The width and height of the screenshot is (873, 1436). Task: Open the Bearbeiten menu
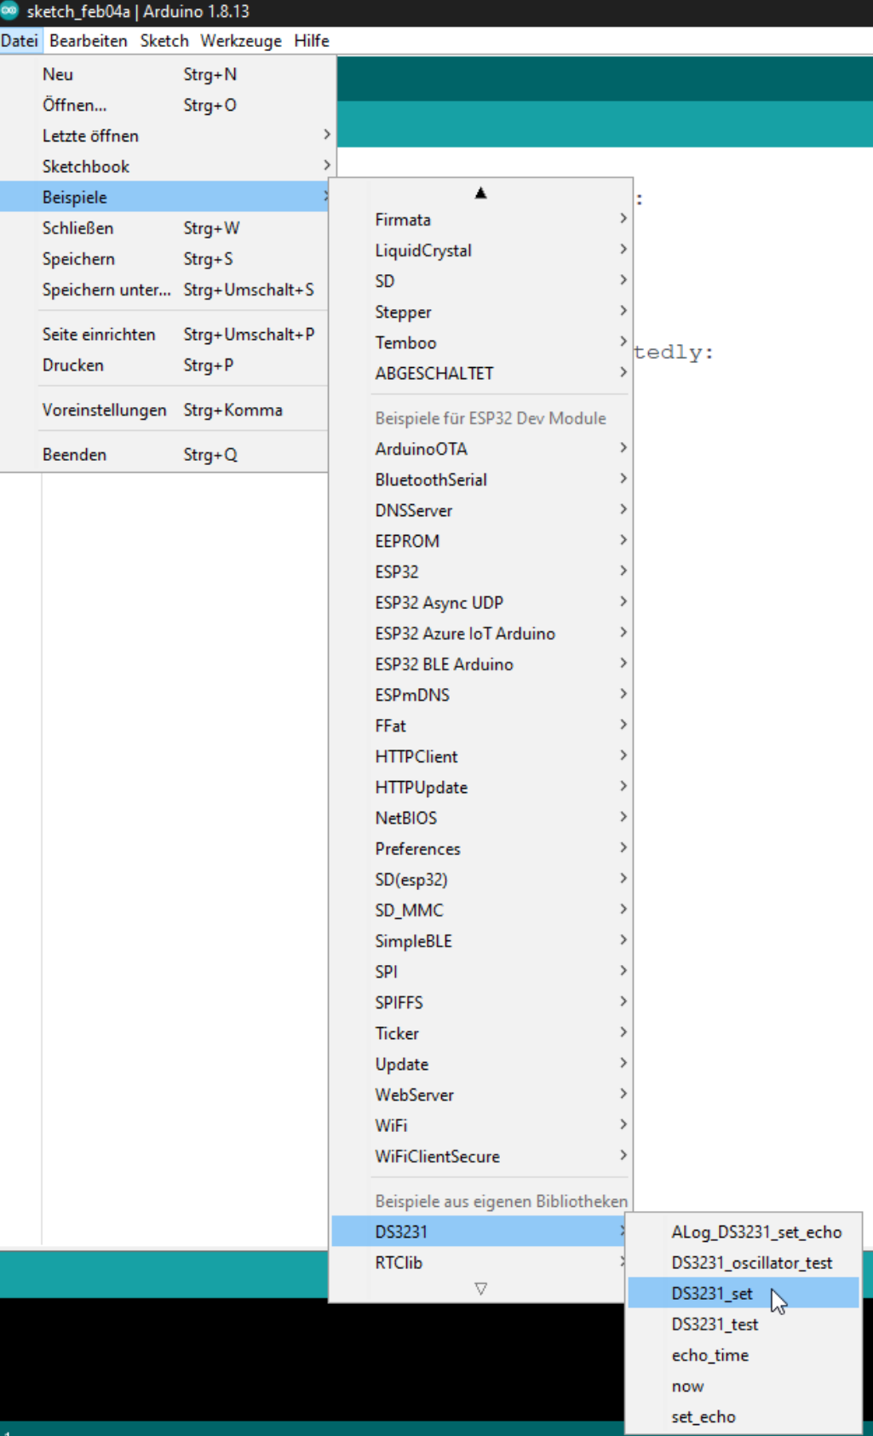pos(88,41)
